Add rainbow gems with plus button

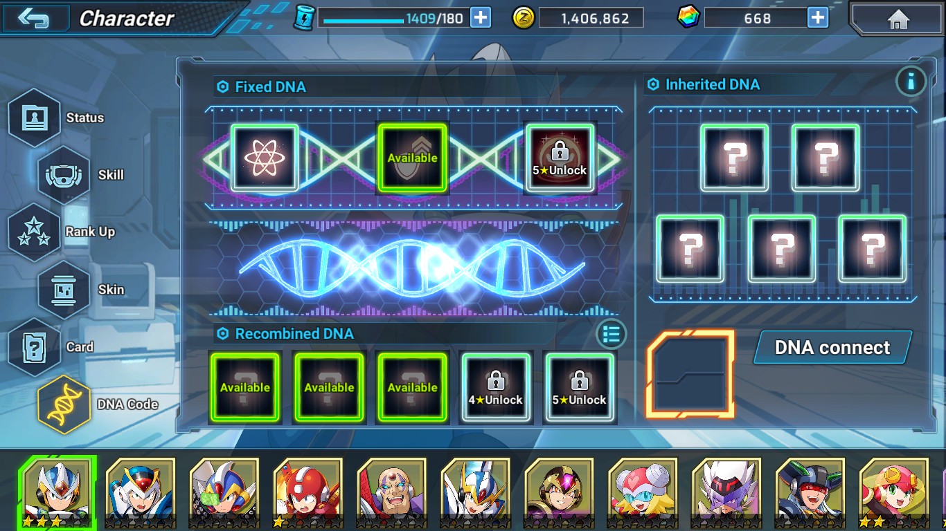(x=817, y=17)
